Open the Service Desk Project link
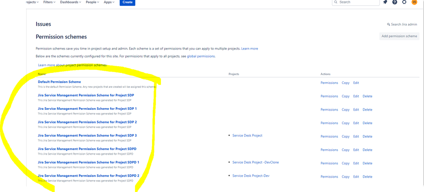This screenshot has height=192, width=424. [x=247, y=136]
